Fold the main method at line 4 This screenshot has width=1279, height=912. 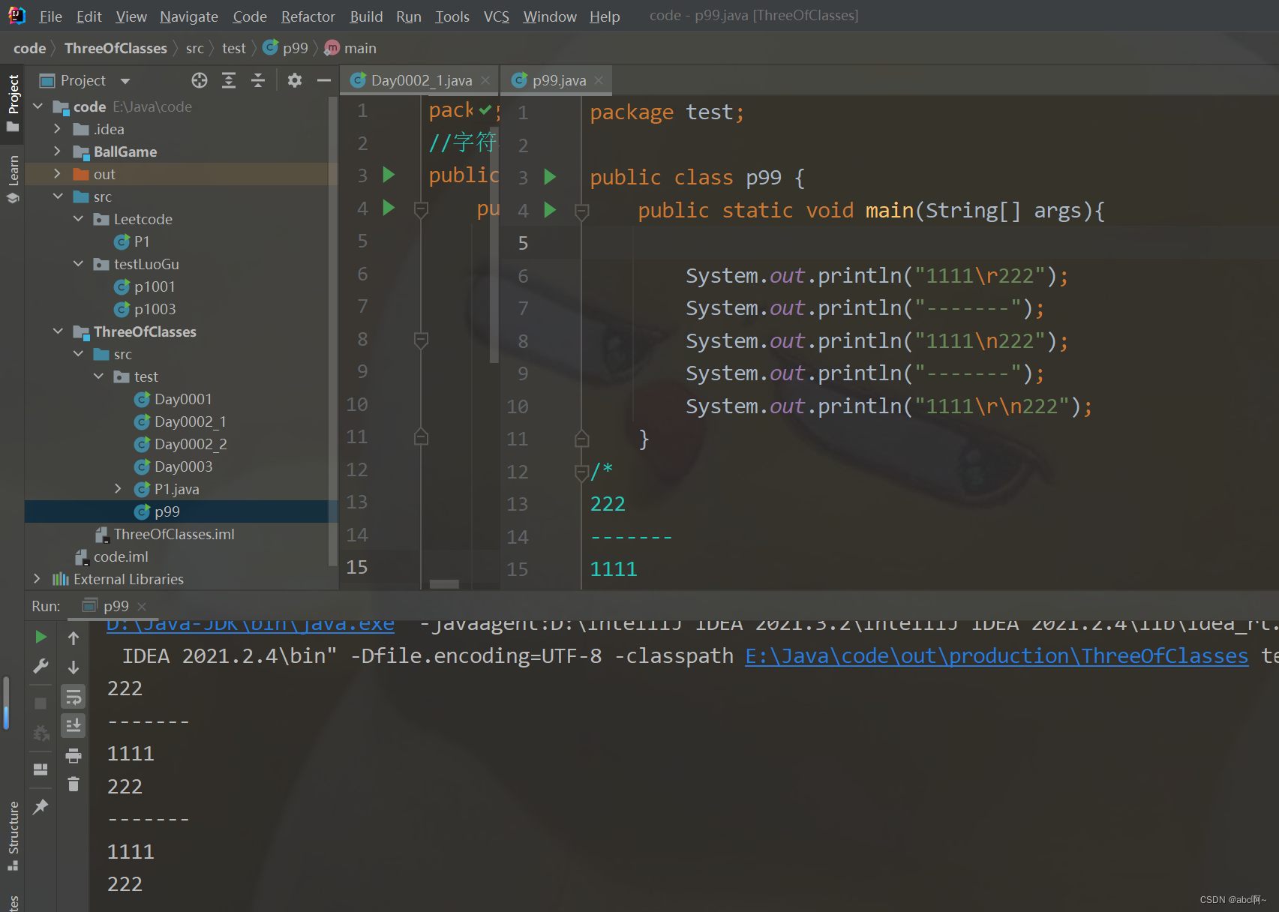582,211
